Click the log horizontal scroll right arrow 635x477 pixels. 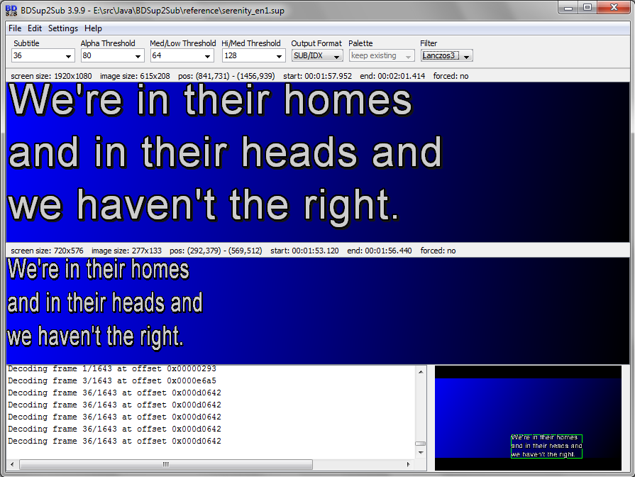[x=409, y=464]
